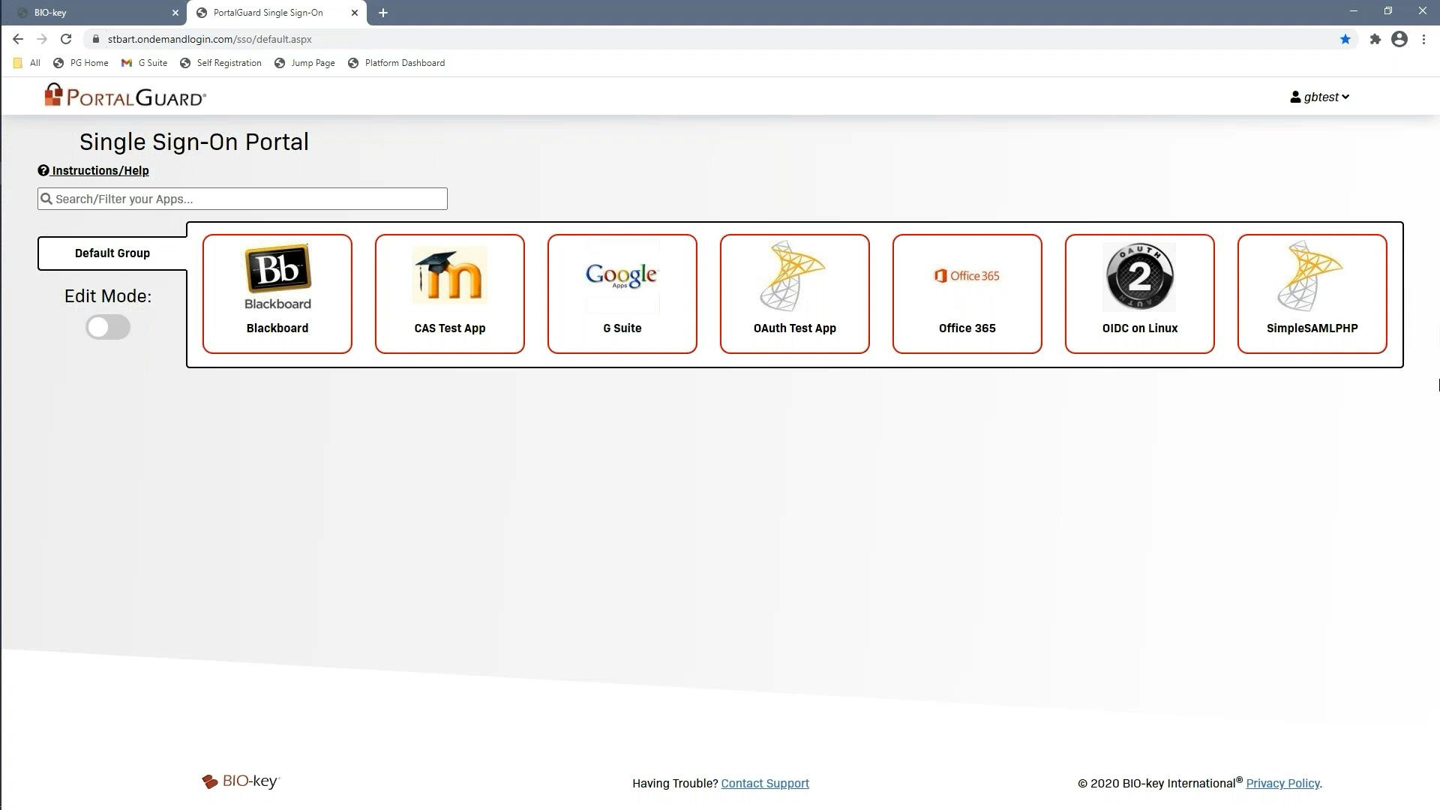Open the G Suite app tile
The height and width of the screenshot is (810, 1440).
coord(622,293)
